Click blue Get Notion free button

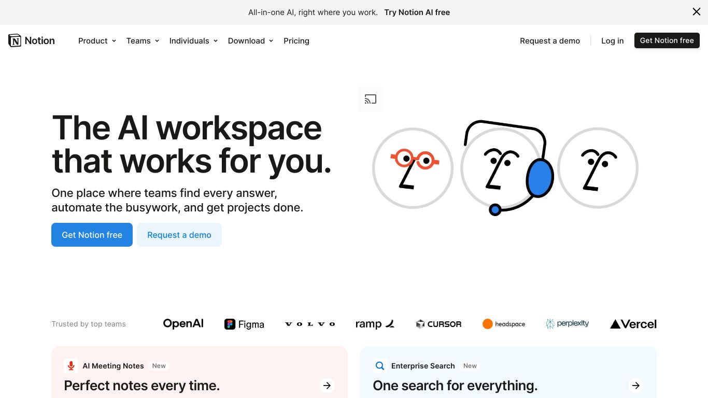(92, 235)
